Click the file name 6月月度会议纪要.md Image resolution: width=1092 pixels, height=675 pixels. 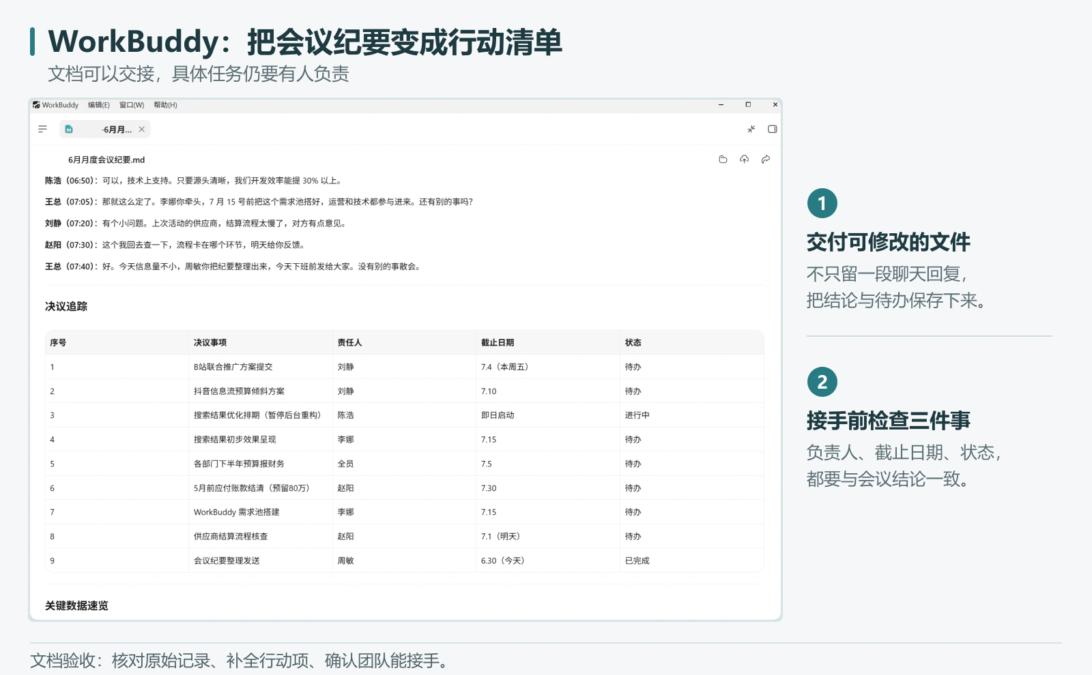click(106, 160)
